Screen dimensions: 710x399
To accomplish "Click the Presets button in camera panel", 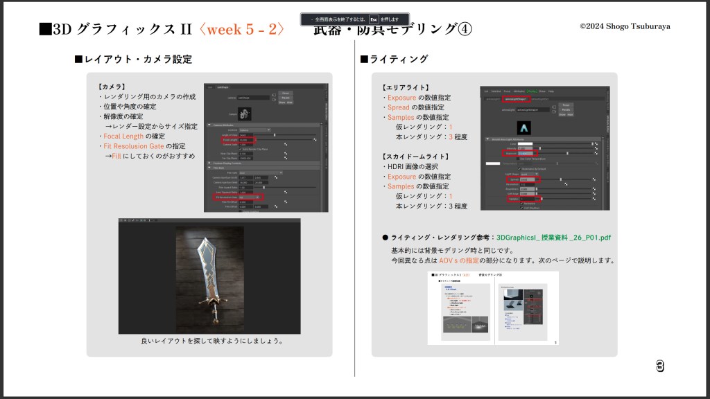I will point(285,98).
